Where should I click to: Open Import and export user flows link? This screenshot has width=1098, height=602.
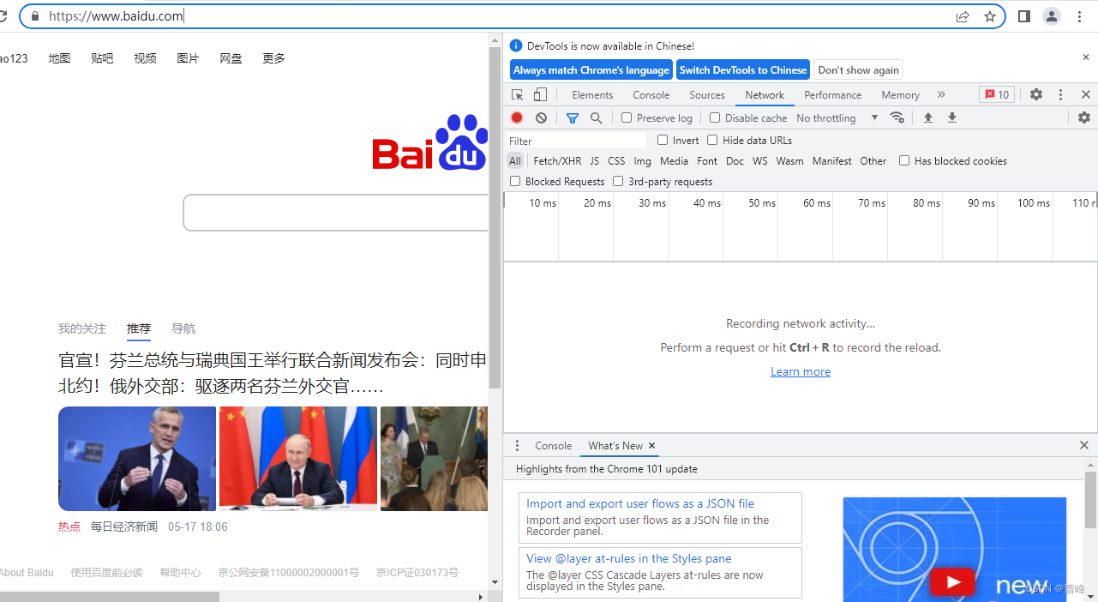640,503
